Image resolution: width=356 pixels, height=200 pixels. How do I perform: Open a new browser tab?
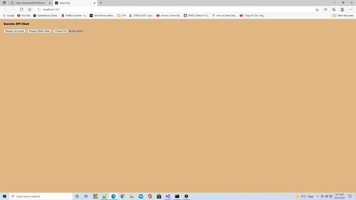click(x=101, y=3)
